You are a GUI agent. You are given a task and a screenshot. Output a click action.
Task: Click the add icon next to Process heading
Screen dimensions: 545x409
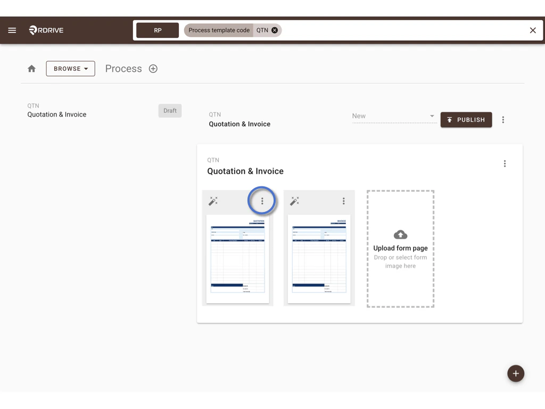pyautogui.click(x=153, y=68)
